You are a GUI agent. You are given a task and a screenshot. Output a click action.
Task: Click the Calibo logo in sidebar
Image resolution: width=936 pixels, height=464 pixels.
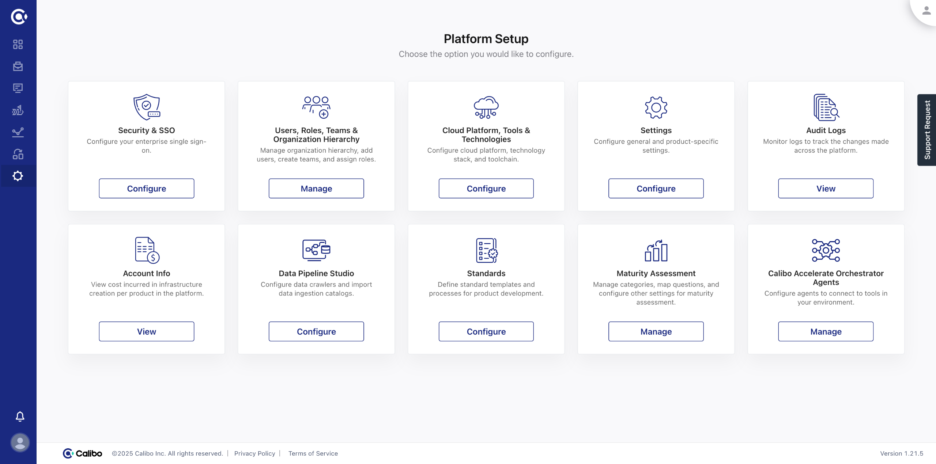click(18, 16)
